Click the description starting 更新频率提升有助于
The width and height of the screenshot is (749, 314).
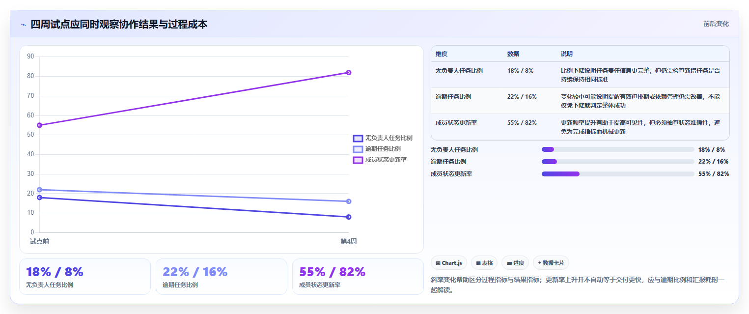(x=640, y=127)
